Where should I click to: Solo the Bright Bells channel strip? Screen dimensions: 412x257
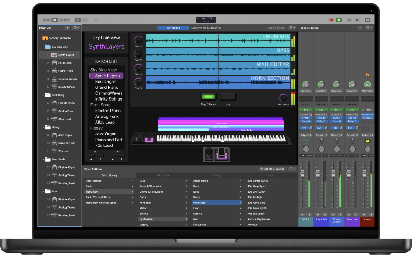(x=324, y=214)
